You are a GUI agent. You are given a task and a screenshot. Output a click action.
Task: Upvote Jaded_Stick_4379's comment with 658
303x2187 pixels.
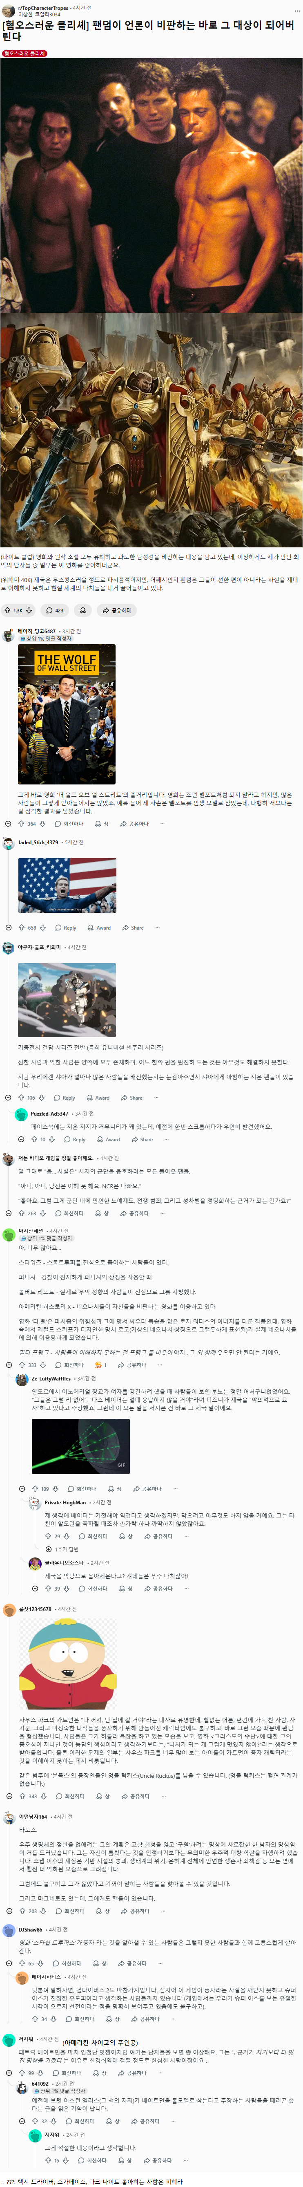tap(22, 927)
